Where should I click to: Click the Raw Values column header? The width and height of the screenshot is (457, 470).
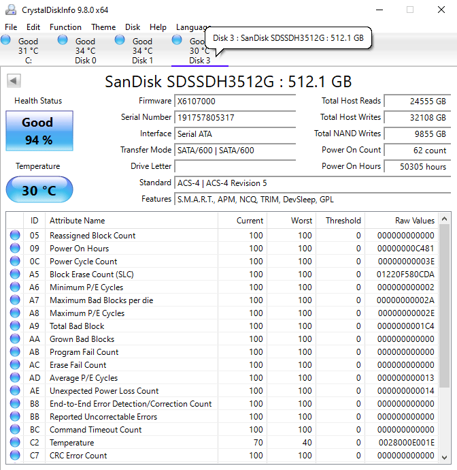point(402,221)
